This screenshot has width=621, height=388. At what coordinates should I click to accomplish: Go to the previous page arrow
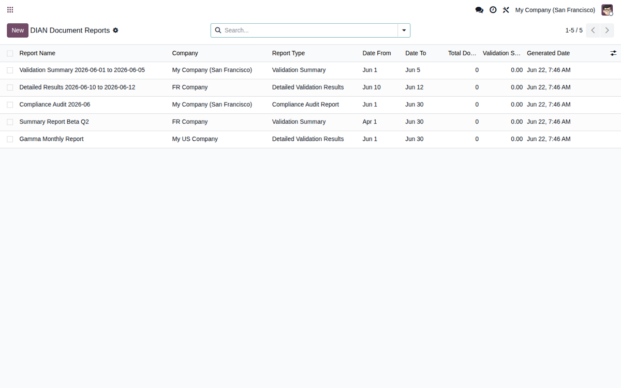point(593,31)
